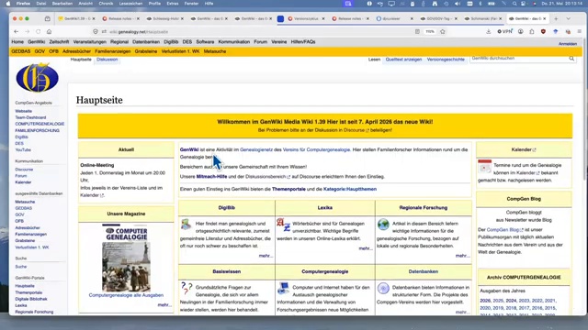Select the Quelltext anzeigen tab
Screen dimensions: 588x330
[x=403, y=60]
